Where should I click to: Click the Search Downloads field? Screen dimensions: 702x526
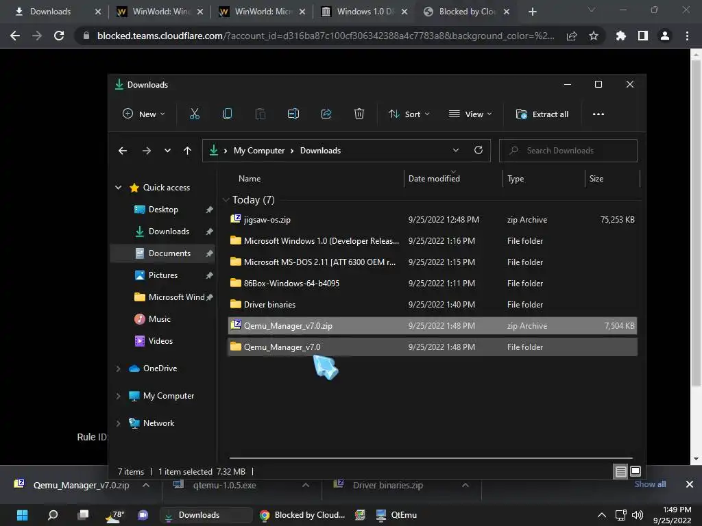pos(568,151)
